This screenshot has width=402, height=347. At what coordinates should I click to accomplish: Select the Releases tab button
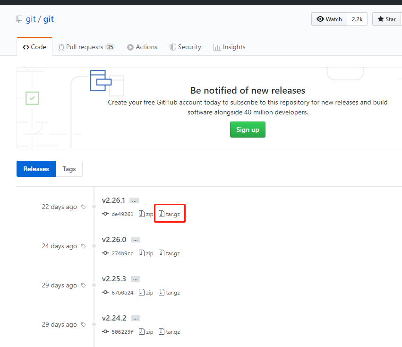[36, 169]
